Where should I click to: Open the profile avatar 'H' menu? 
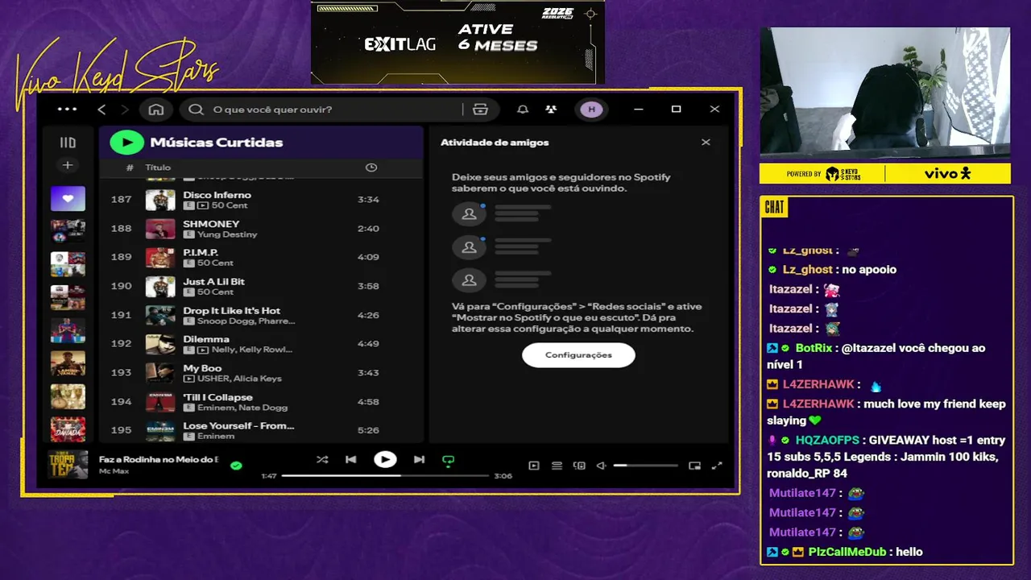tap(591, 110)
